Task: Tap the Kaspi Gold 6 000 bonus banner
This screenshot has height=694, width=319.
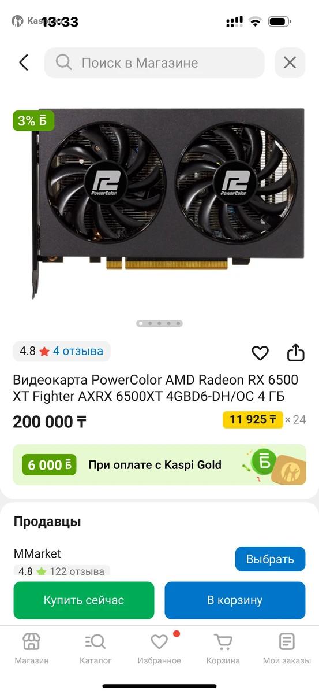Action: pyautogui.click(x=159, y=465)
